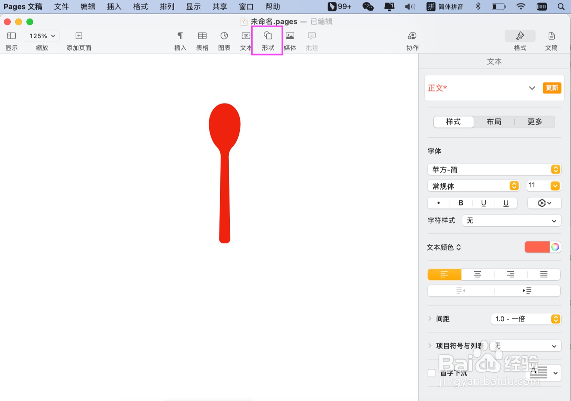Open the 显示 menu in menu bar

(x=193, y=6)
